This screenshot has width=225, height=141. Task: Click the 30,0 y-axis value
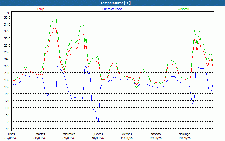7,38
